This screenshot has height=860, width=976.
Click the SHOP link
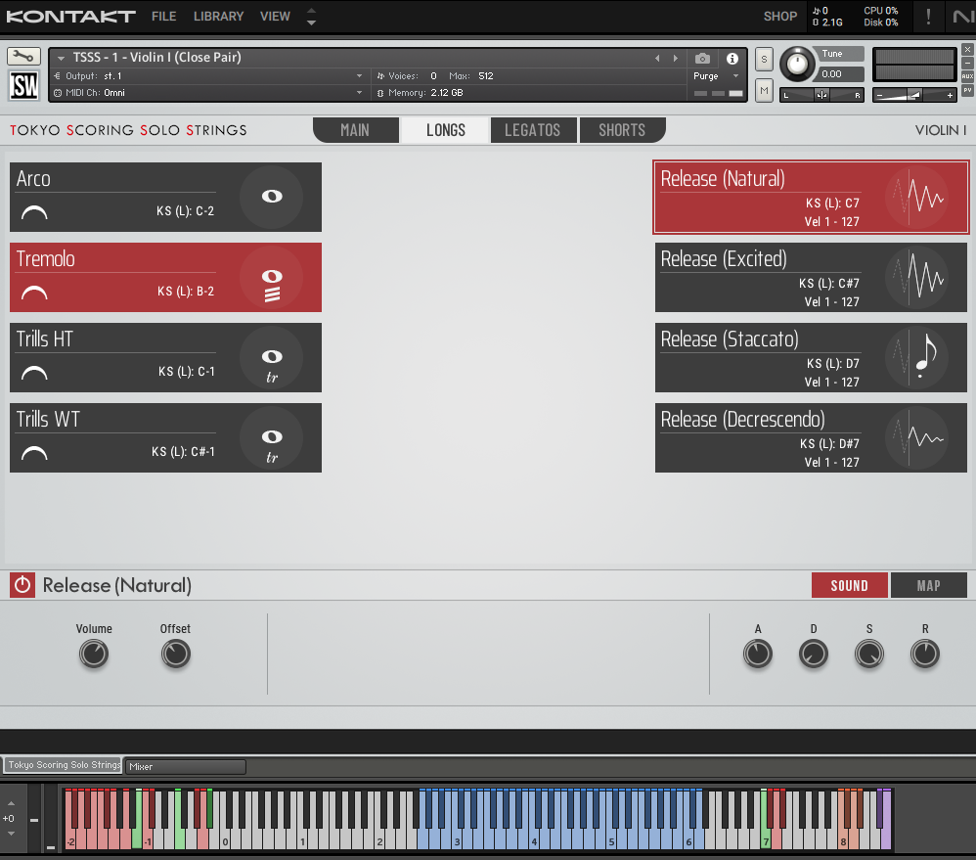pos(779,16)
